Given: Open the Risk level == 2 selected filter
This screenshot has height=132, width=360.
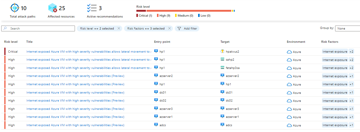Looking at the screenshot, I should (97, 28).
